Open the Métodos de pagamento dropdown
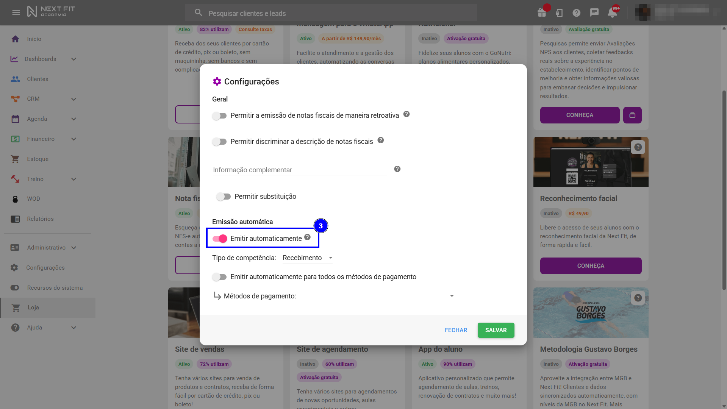 [378, 296]
